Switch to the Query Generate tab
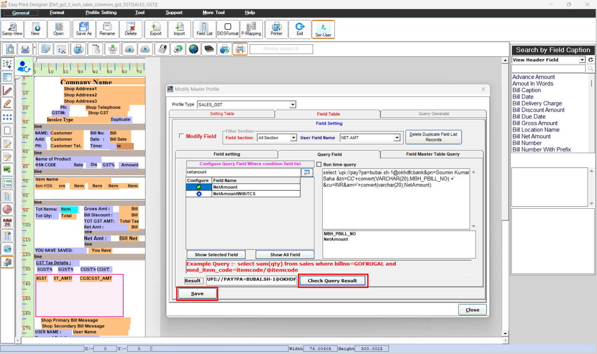Viewport: 597px width, 354px height. (x=433, y=114)
